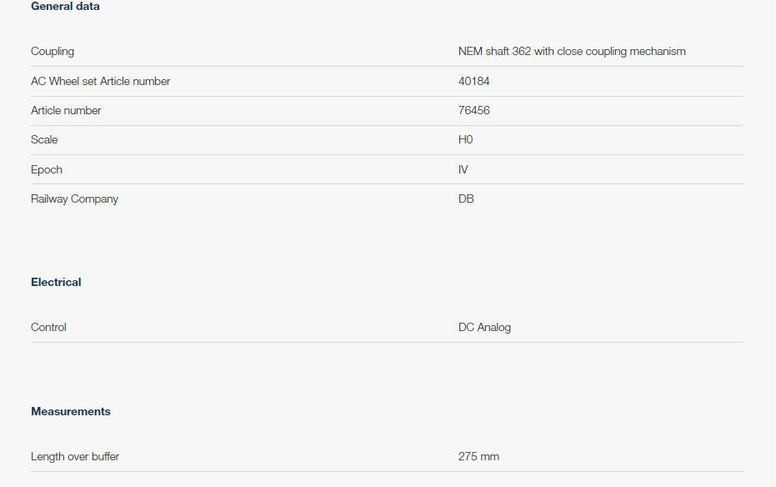Click the value 40184

[x=473, y=82]
